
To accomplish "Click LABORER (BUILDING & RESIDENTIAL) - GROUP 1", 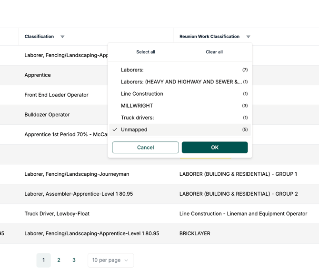I will pos(238,174).
